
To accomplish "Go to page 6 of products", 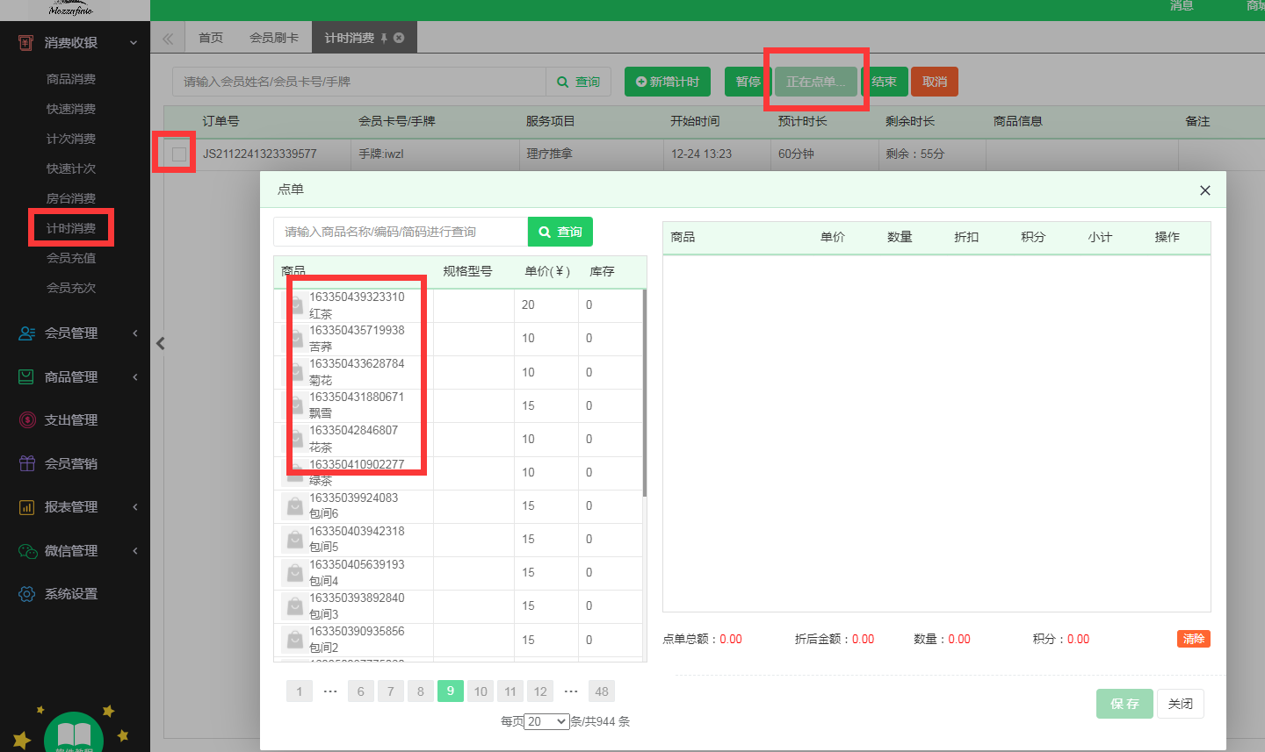I will (x=361, y=691).
